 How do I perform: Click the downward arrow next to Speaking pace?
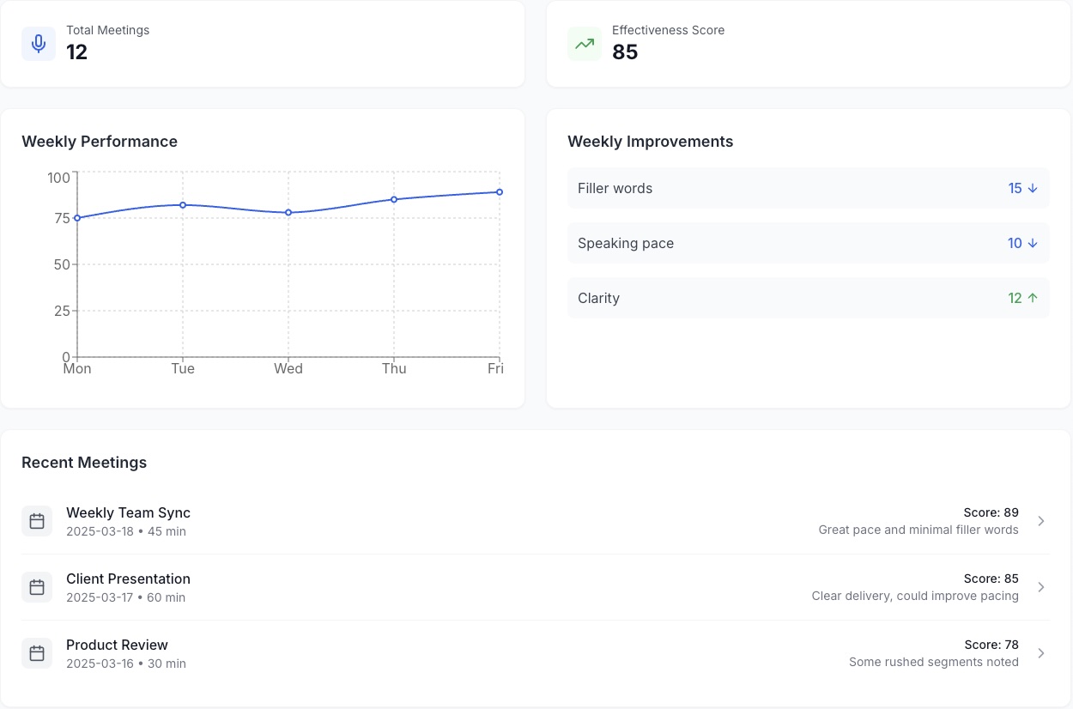point(1033,243)
